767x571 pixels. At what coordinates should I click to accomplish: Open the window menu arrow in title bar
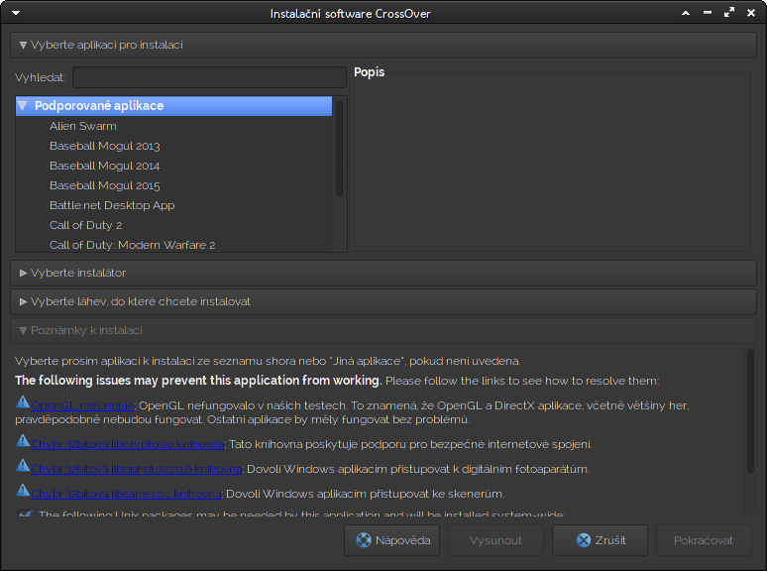tap(16, 13)
